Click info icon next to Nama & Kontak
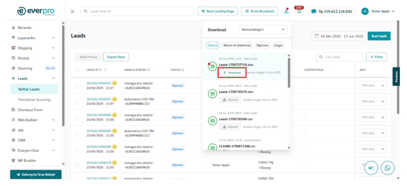This screenshot has width=407, height=186. click(x=149, y=70)
